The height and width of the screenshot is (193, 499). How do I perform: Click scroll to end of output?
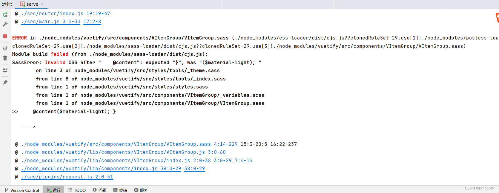[x=5, y=48]
